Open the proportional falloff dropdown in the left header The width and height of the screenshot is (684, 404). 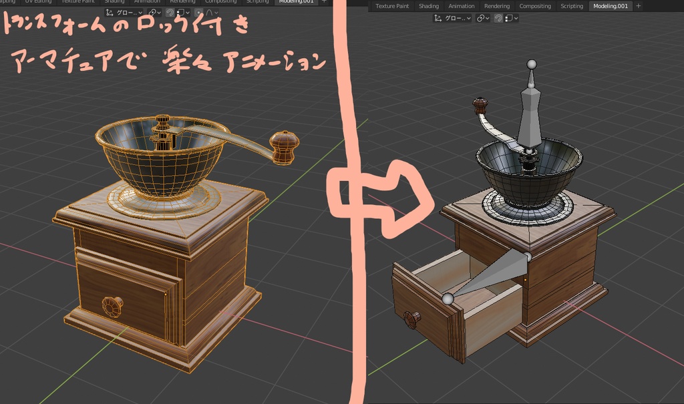coord(216,11)
